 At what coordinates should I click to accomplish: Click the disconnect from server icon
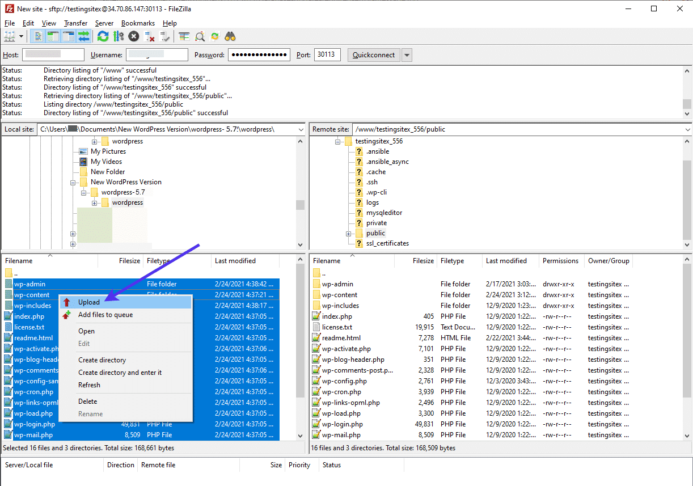(150, 36)
